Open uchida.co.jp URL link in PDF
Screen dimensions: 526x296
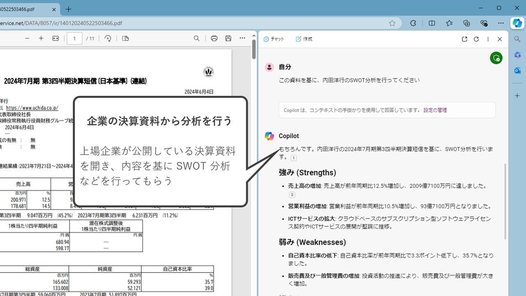point(32,108)
